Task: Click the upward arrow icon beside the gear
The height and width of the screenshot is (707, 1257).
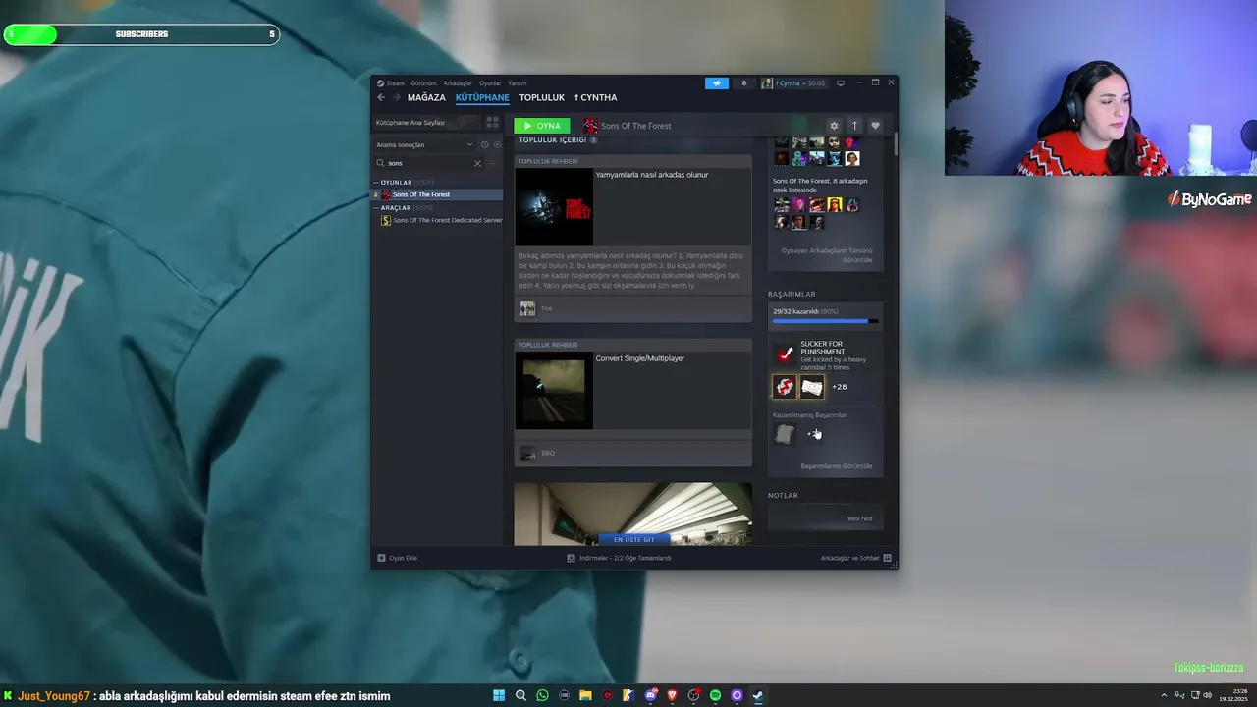Action: [x=854, y=126]
